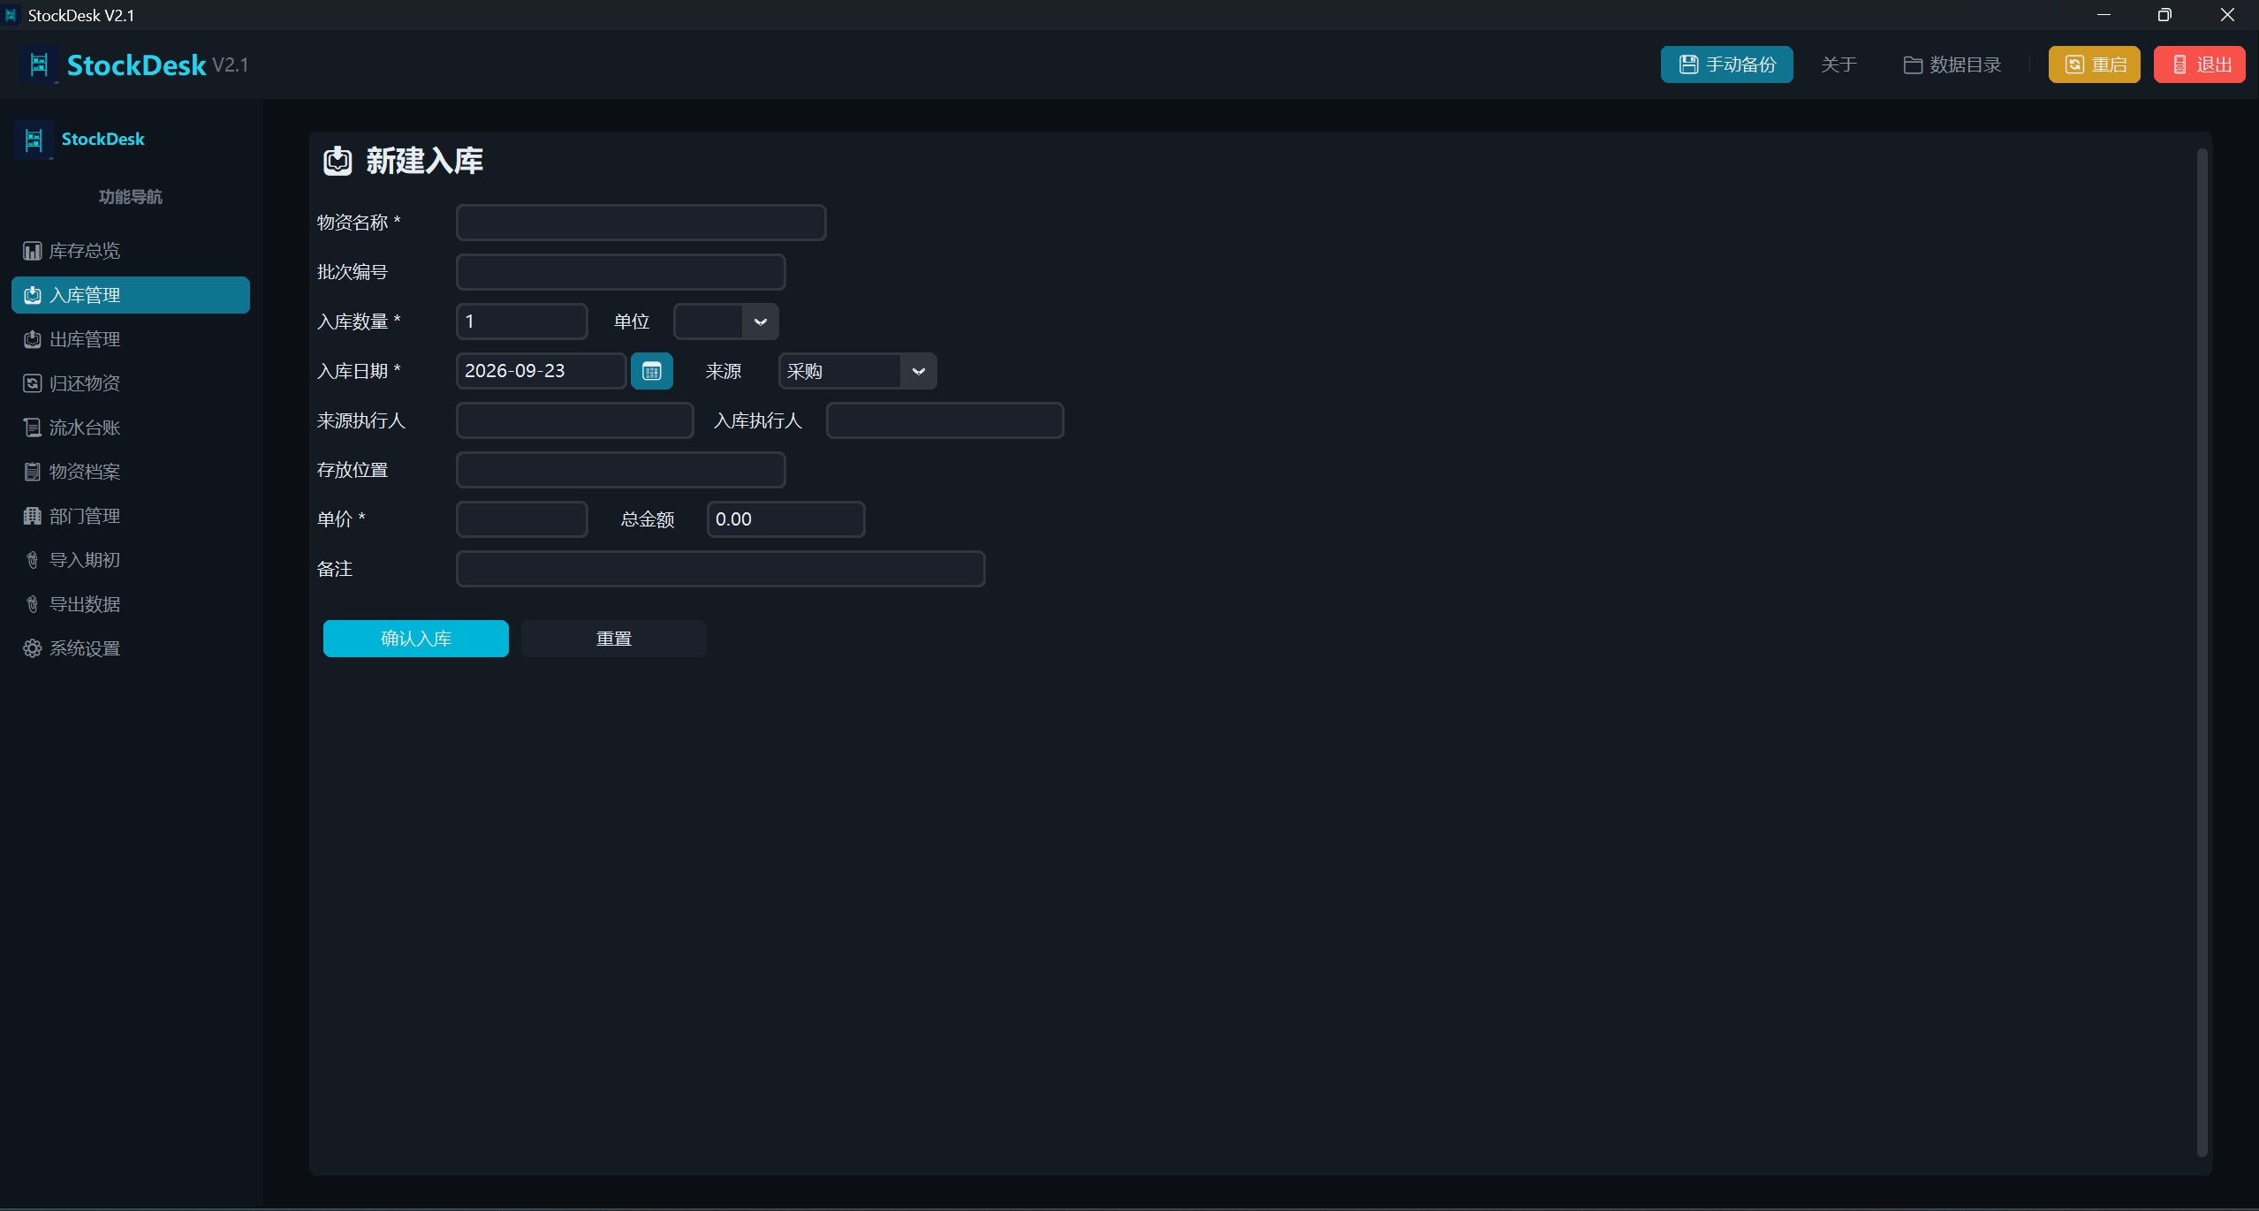The width and height of the screenshot is (2259, 1211).
Task: Click the 数据目录 folder icon
Action: (x=1913, y=64)
